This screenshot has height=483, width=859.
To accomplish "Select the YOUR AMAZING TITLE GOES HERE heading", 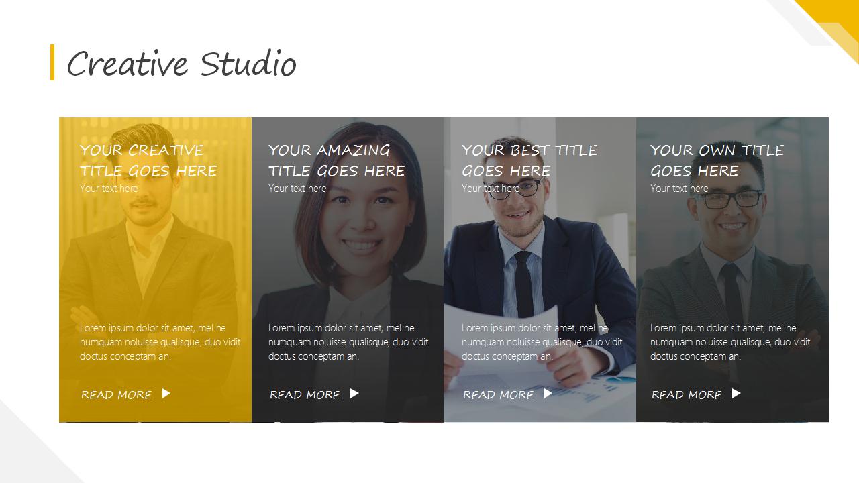I will pos(337,160).
